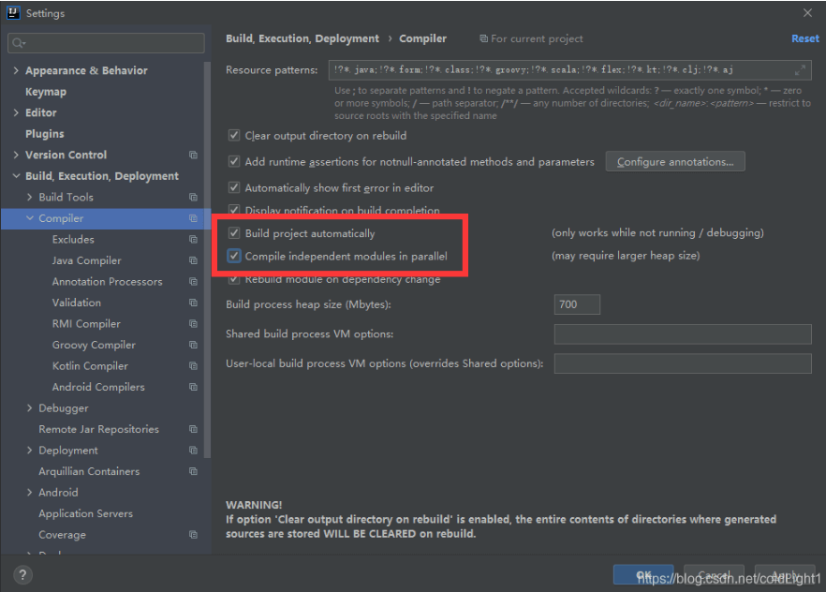
Task: Click the project-level icon beside Annotation Processors
Action: pyautogui.click(x=193, y=282)
